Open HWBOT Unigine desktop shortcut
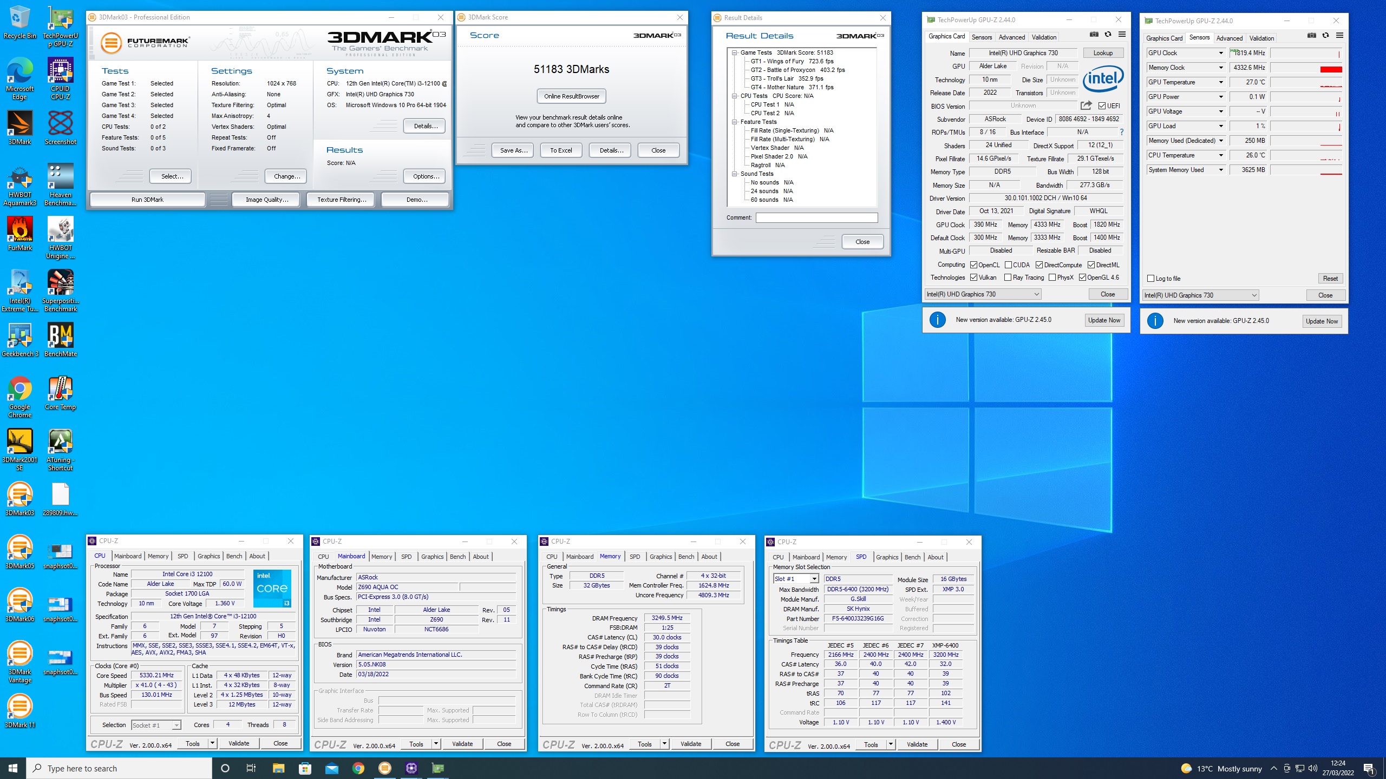Screen dimensions: 1386x779 (x=60, y=238)
